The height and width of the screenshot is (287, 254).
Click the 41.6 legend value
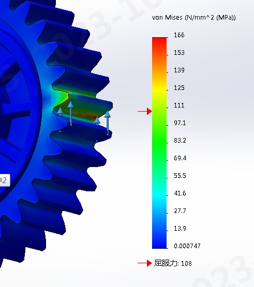click(180, 193)
